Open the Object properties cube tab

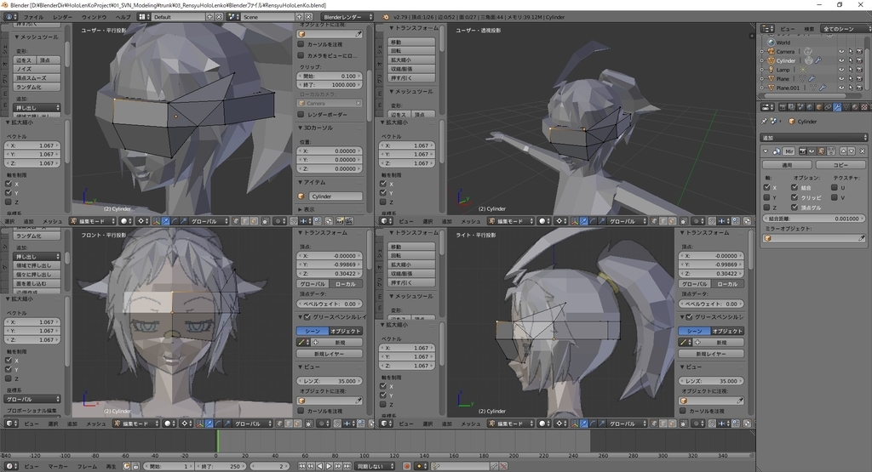click(818, 106)
